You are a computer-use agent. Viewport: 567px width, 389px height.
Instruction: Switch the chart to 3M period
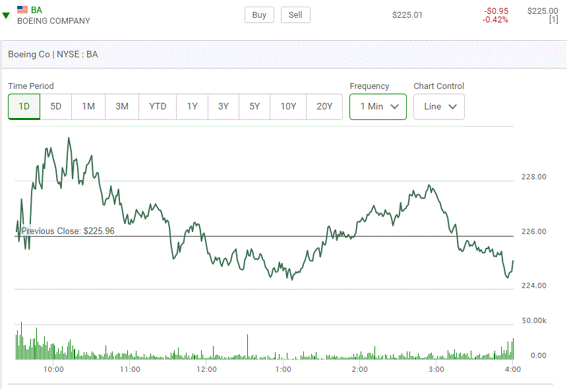pos(122,106)
